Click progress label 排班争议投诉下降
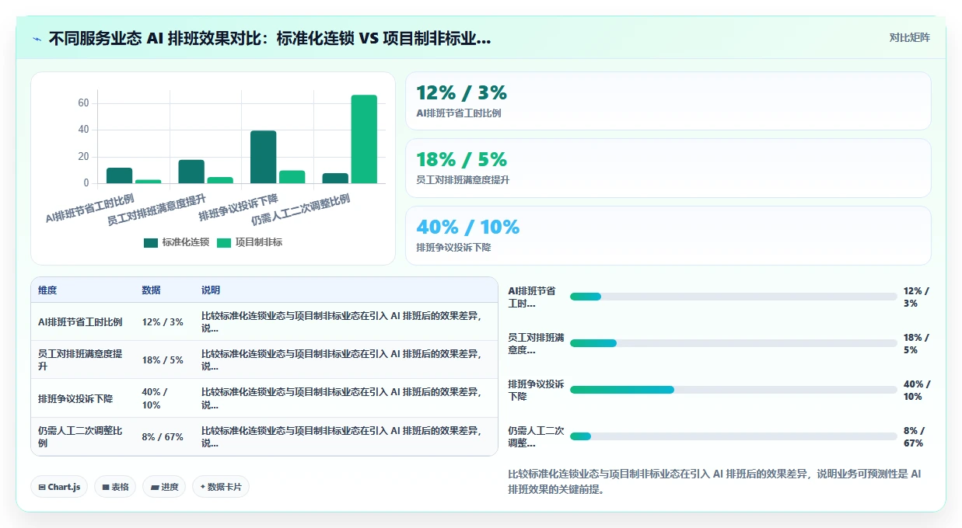The image size is (962, 528). 536,390
